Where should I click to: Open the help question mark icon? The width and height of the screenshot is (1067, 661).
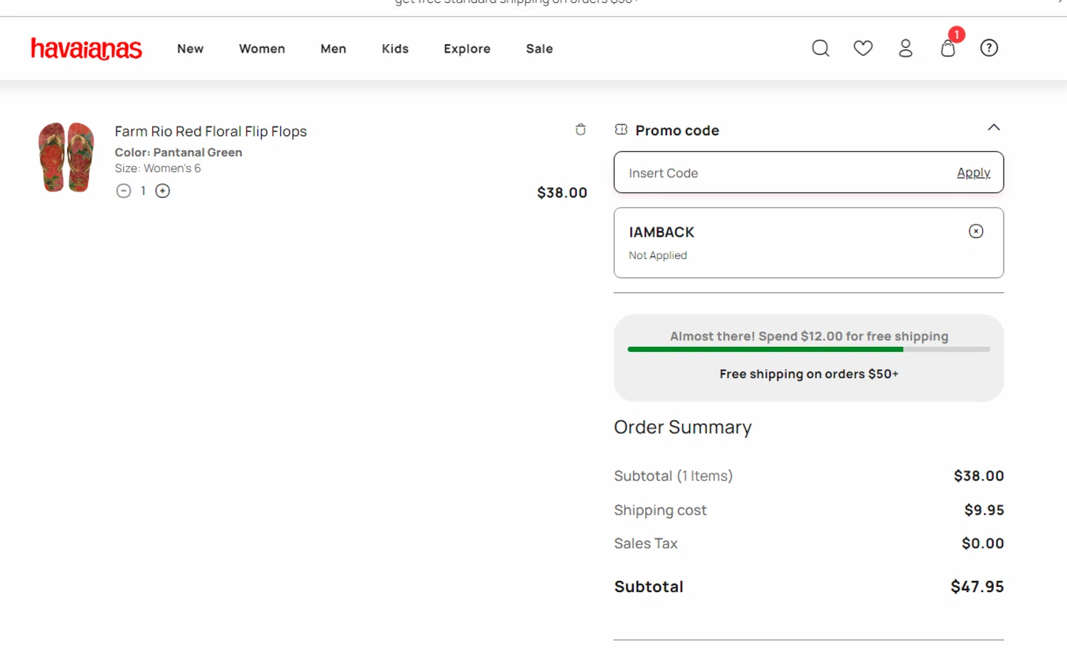click(989, 48)
